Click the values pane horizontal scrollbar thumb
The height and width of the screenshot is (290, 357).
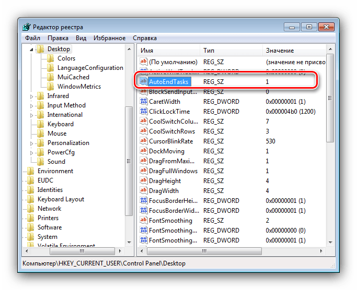pyautogui.click(x=204, y=251)
